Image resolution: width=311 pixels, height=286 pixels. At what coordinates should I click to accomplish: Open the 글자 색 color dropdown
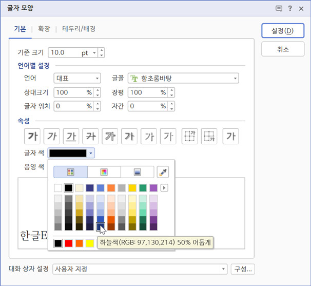[x=91, y=153]
